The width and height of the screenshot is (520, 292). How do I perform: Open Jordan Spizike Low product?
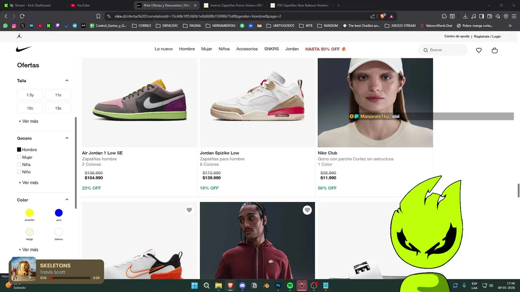tap(219, 153)
